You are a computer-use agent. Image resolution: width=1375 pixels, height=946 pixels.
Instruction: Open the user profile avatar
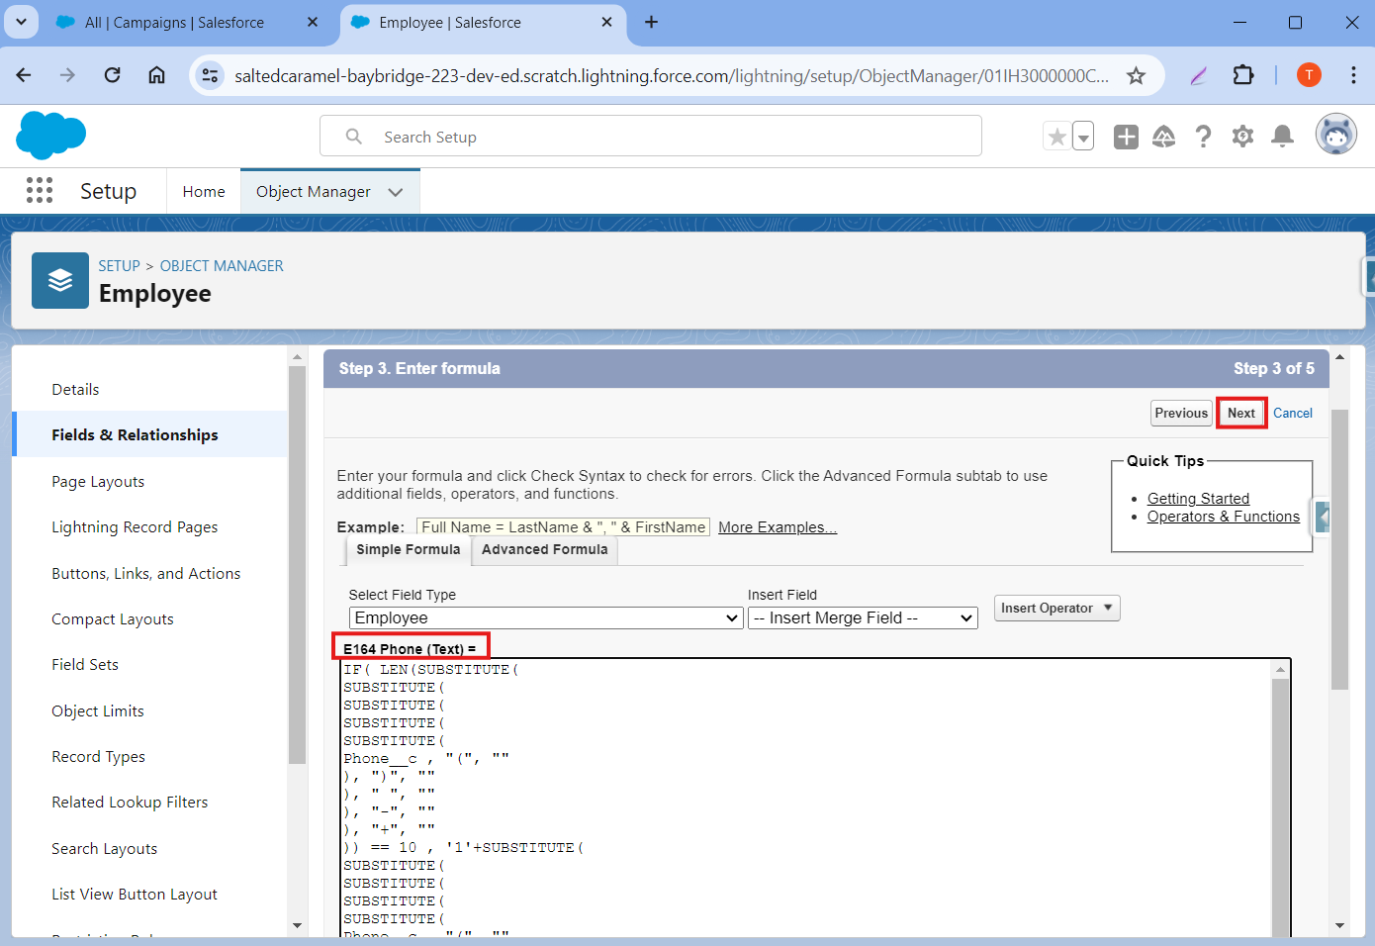point(1335,135)
